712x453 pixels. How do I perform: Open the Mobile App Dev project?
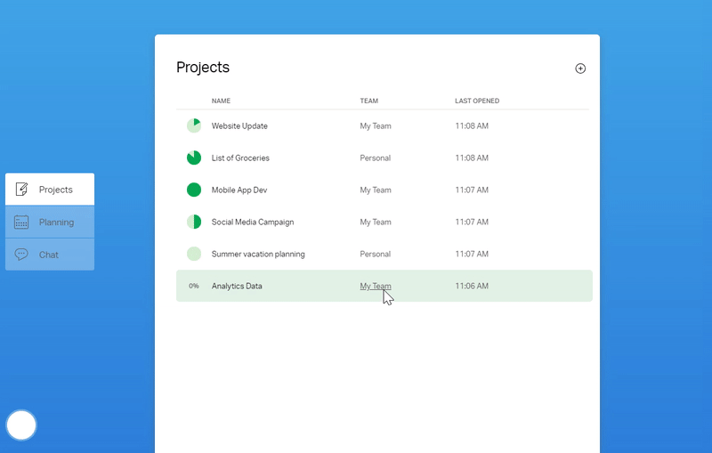tap(239, 190)
